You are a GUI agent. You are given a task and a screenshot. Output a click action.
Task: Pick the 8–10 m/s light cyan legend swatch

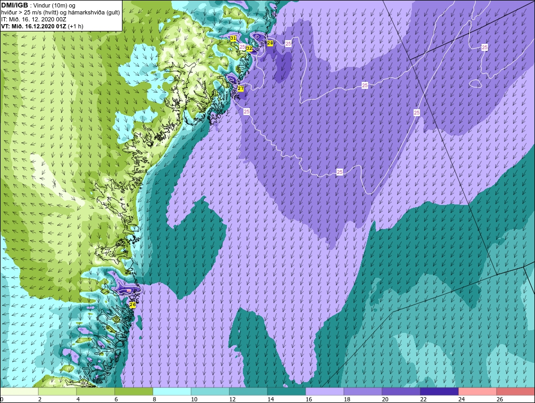click(172, 391)
